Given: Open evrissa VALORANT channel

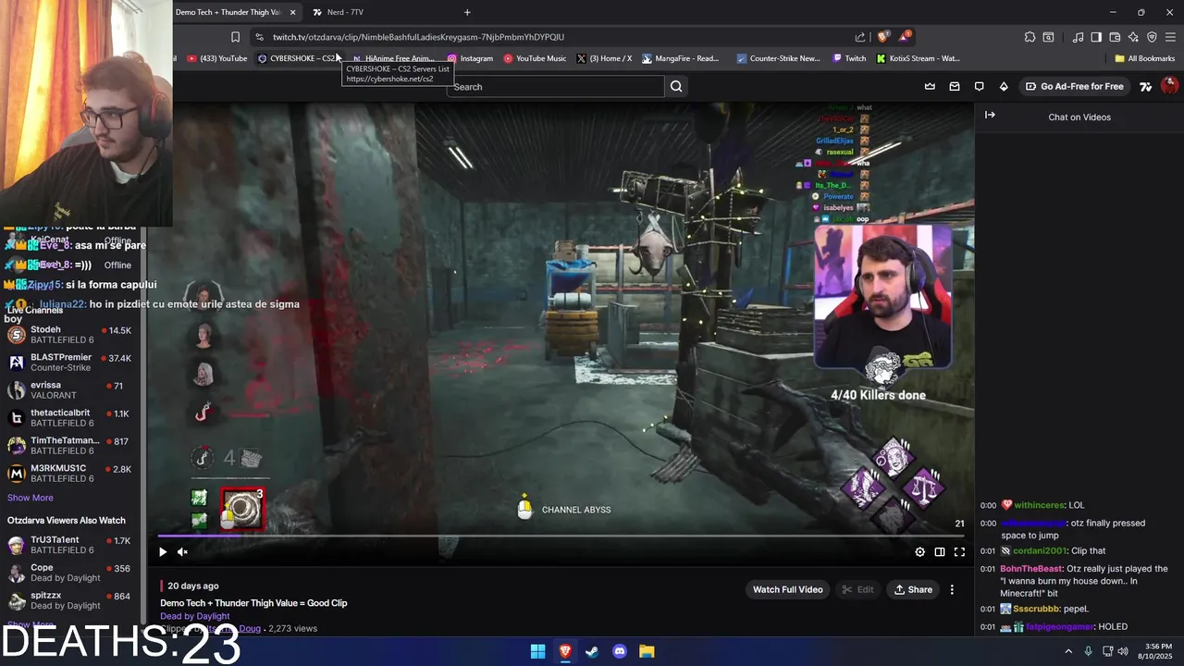Looking at the screenshot, I should (x=70, y=390).
